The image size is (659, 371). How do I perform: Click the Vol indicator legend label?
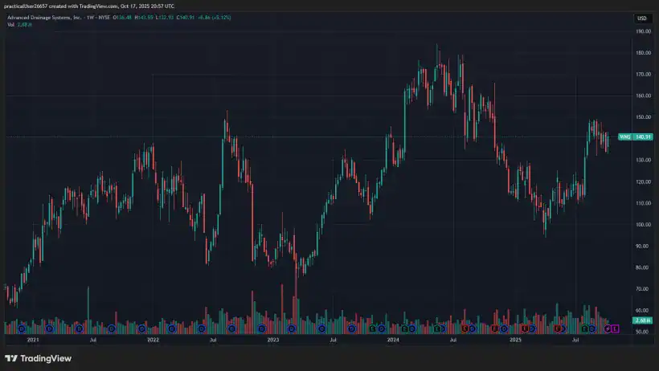pos(11,25)
